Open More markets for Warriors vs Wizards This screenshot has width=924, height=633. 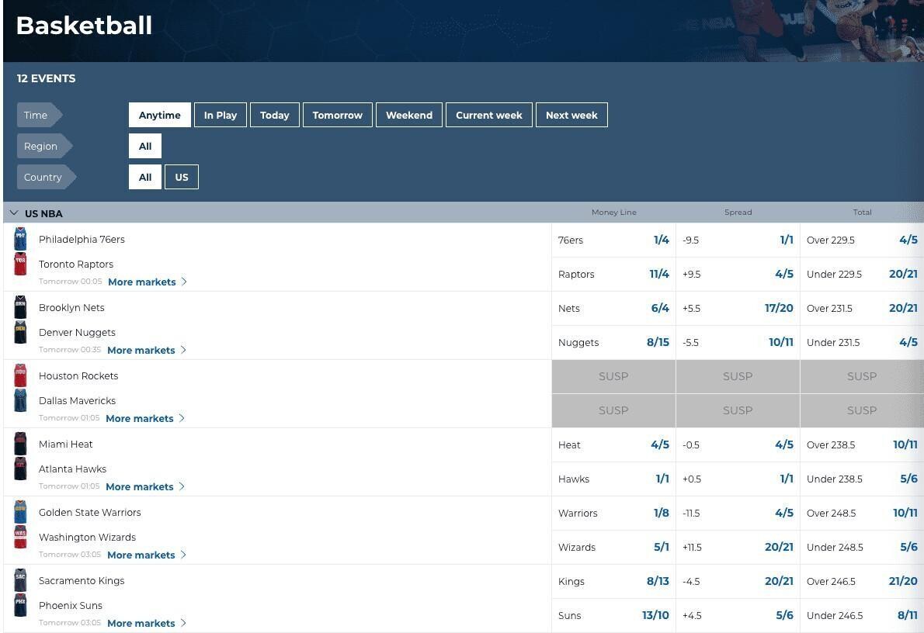click(147, 555)
